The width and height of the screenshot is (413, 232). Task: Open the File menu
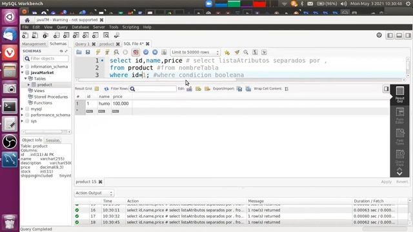tap(25, 27)
